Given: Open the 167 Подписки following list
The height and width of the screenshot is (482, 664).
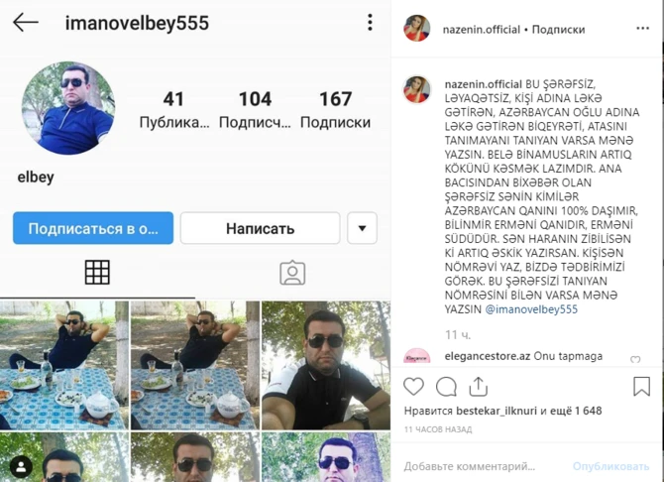Looking at the screenshot, I should click(x=335, y=109).
